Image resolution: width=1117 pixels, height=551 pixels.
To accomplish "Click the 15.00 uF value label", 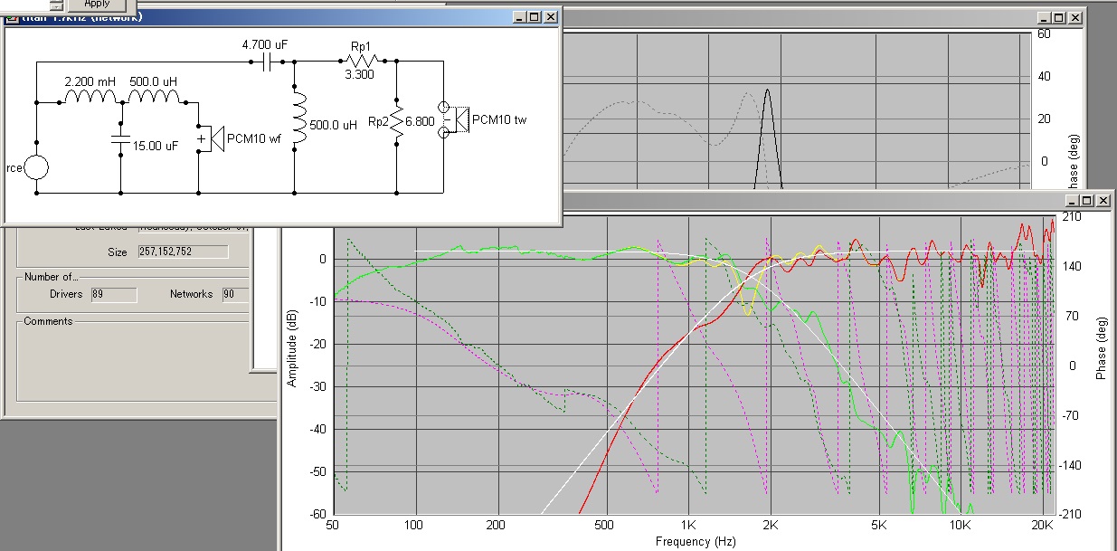I will [156, 145].
